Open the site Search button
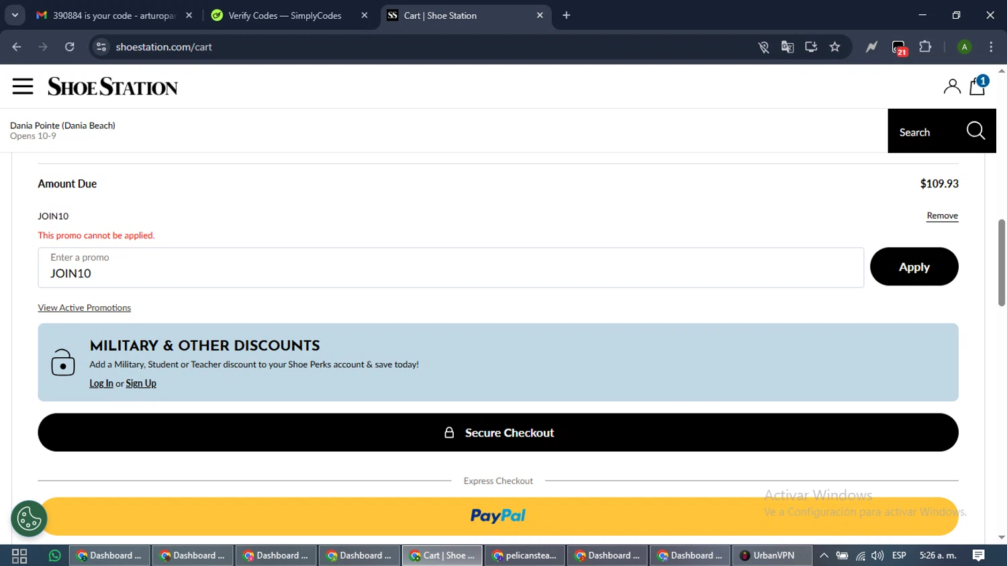 tap(942, 131)
